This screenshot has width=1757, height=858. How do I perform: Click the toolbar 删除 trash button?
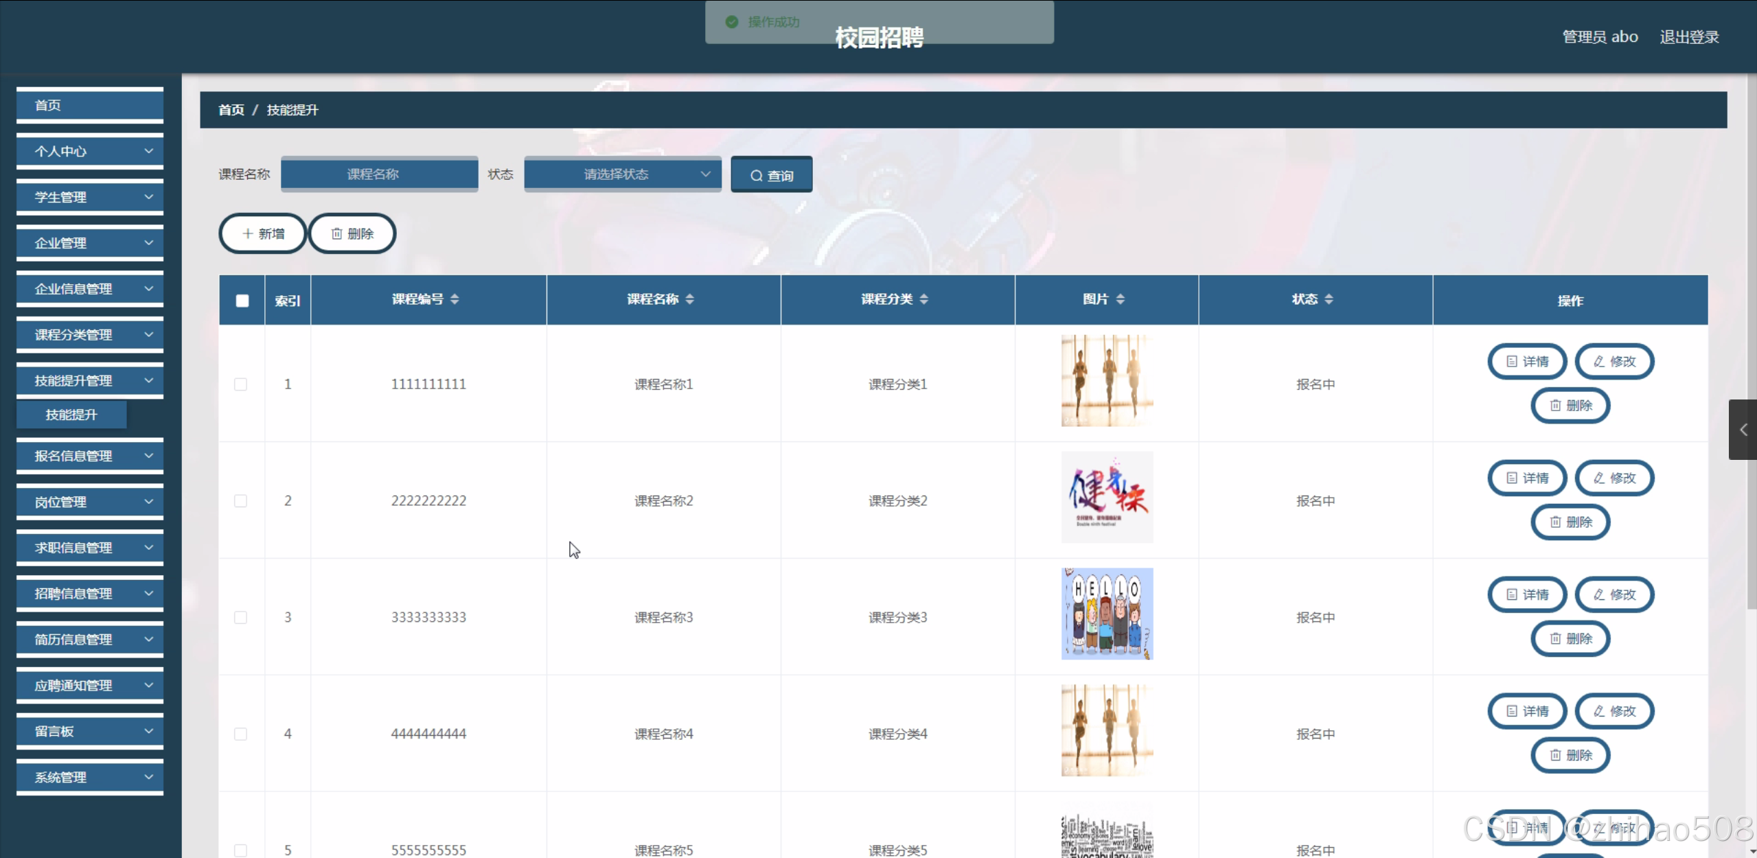click(x=352, y=233)
